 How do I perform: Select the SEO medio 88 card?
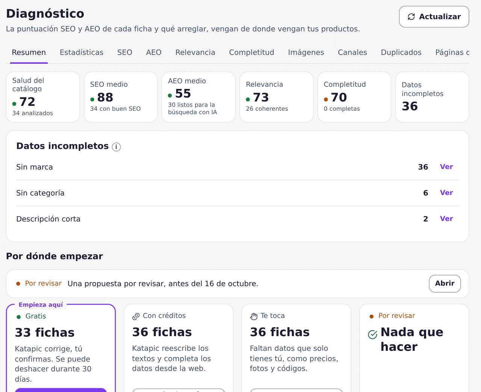click(121, 97)
